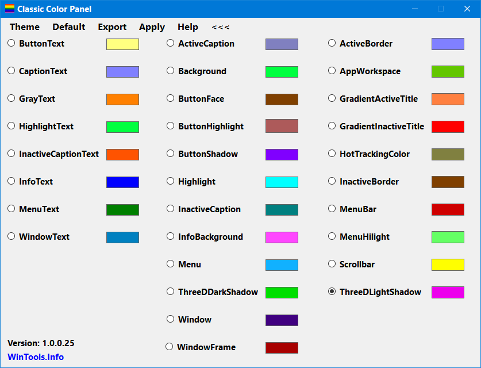This screenshot has width=481, height=368.
Task: Open the Export menu
Action: click(x=111, y=27)
